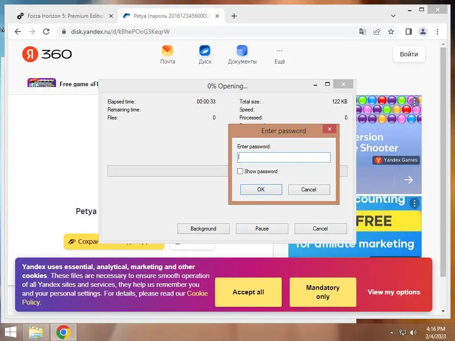Image resolution: width=455 pixels, height=341 pixels.
Task: Click the Войти sign-in button
Action: click(409, 54)
